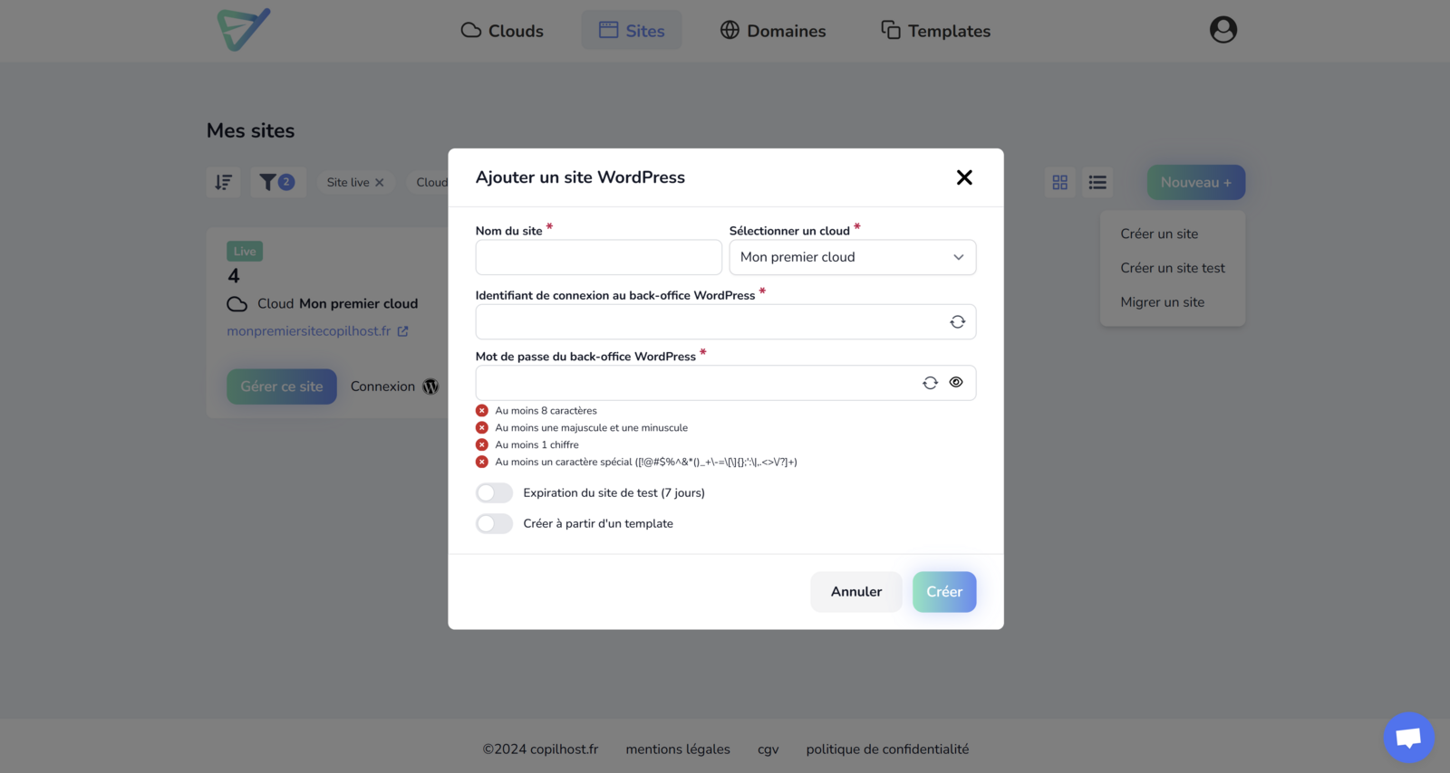Click the Copilhost logo
The image size is (1450, 773).
244,30
